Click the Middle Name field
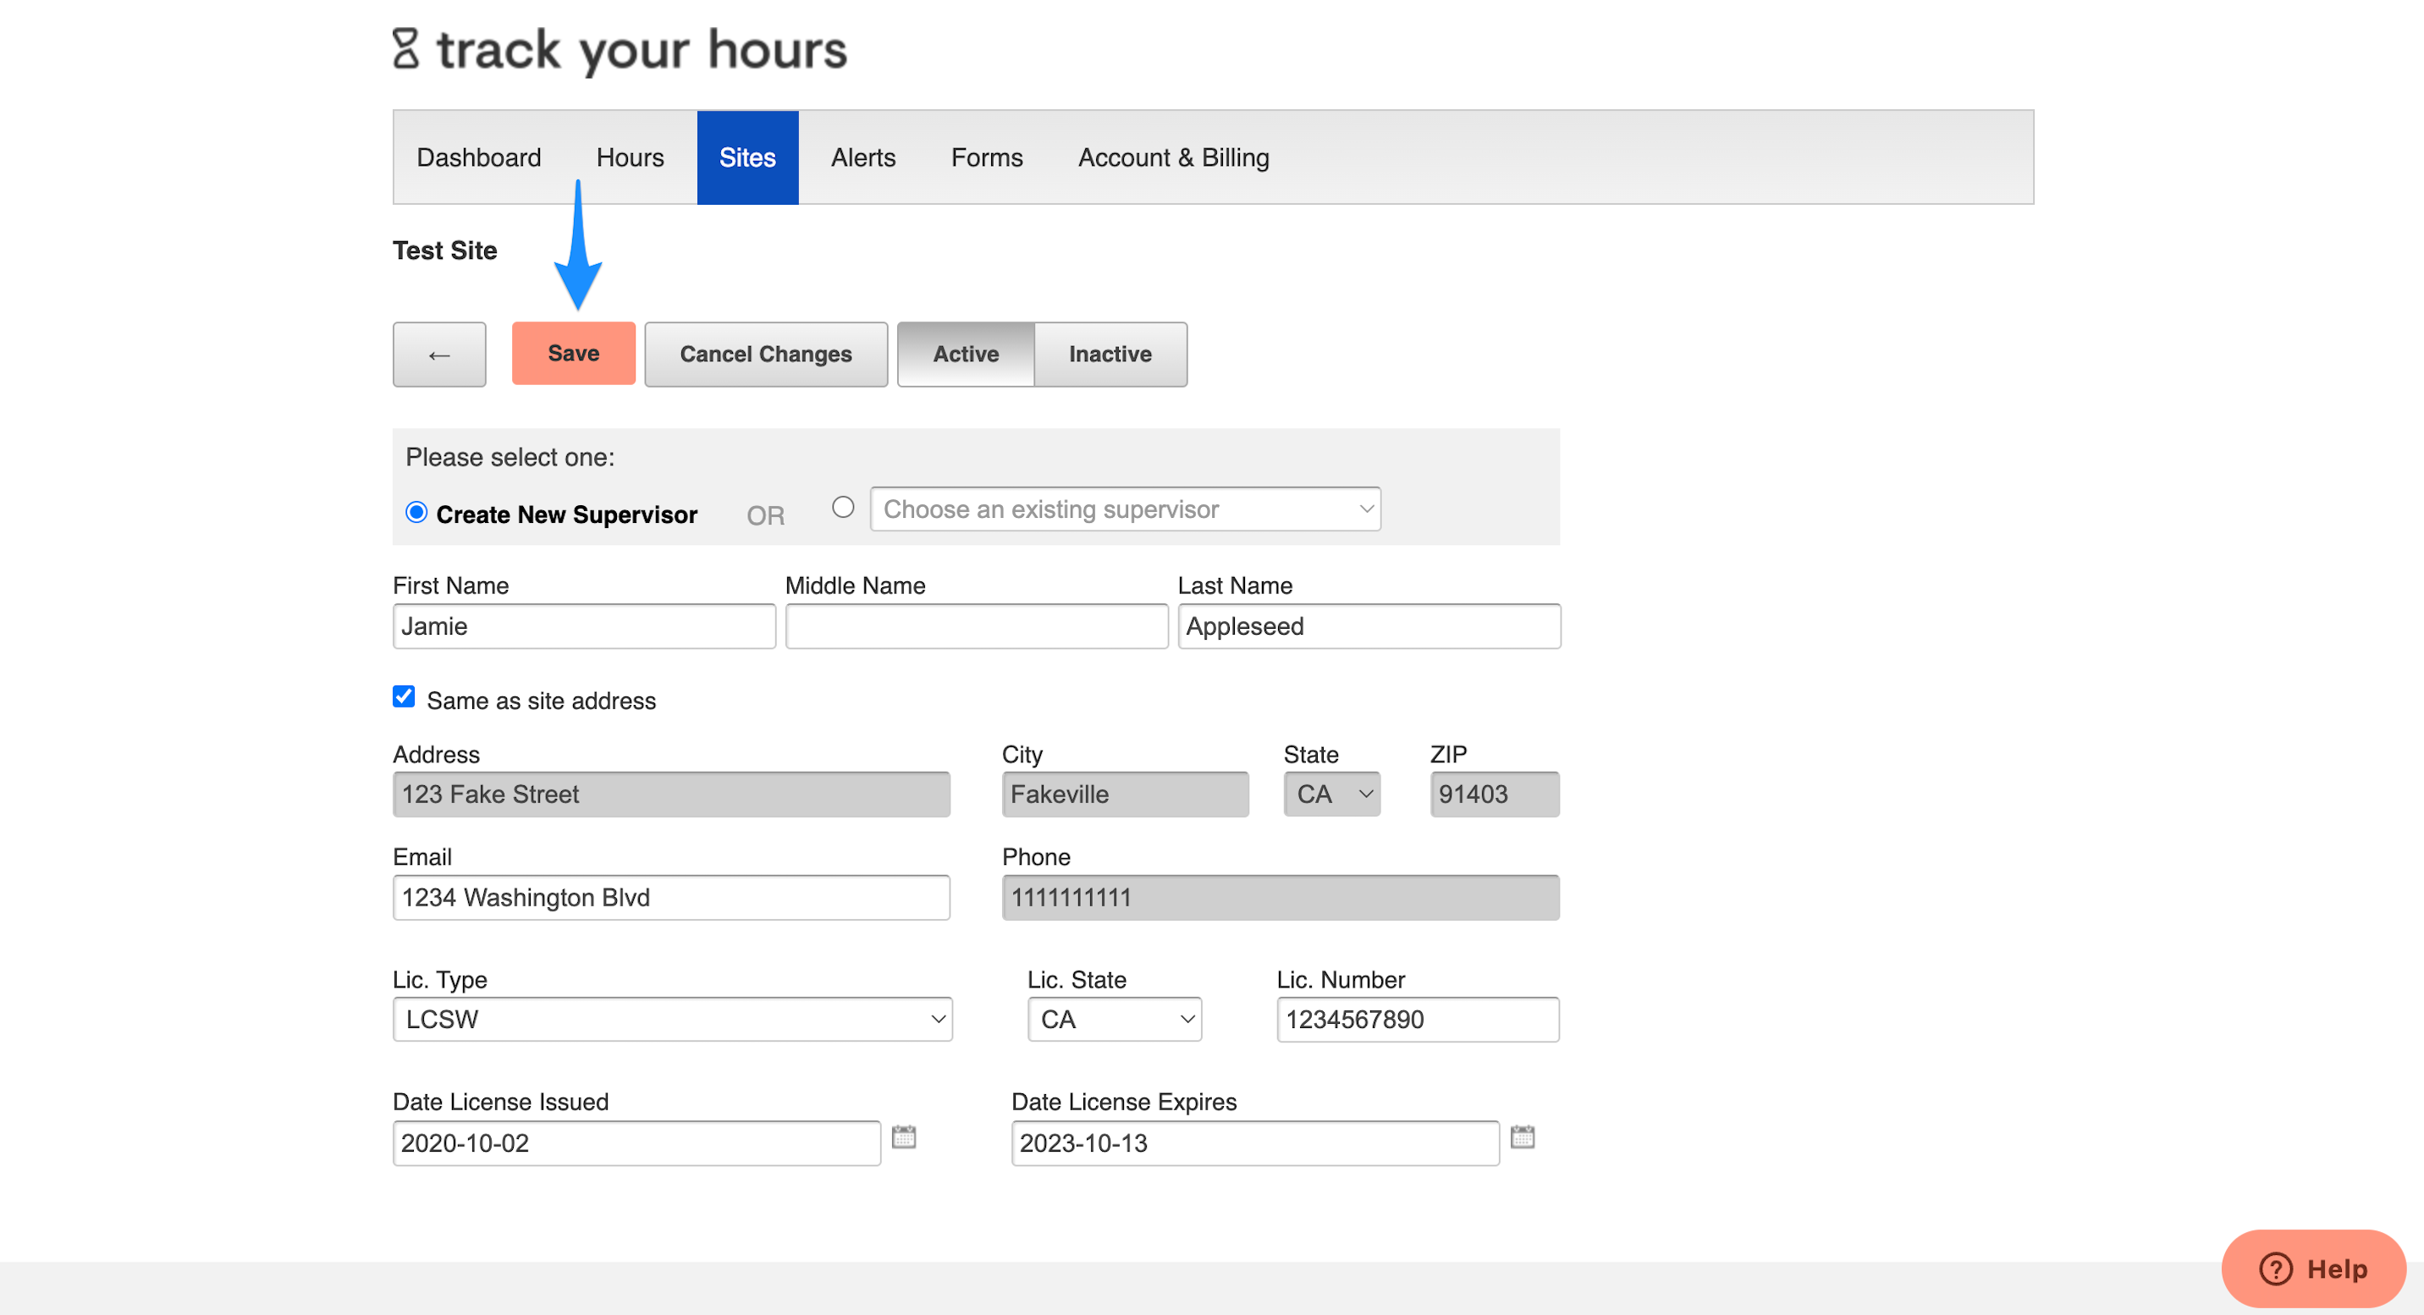 pyautogui.click(x=977, y=626)
